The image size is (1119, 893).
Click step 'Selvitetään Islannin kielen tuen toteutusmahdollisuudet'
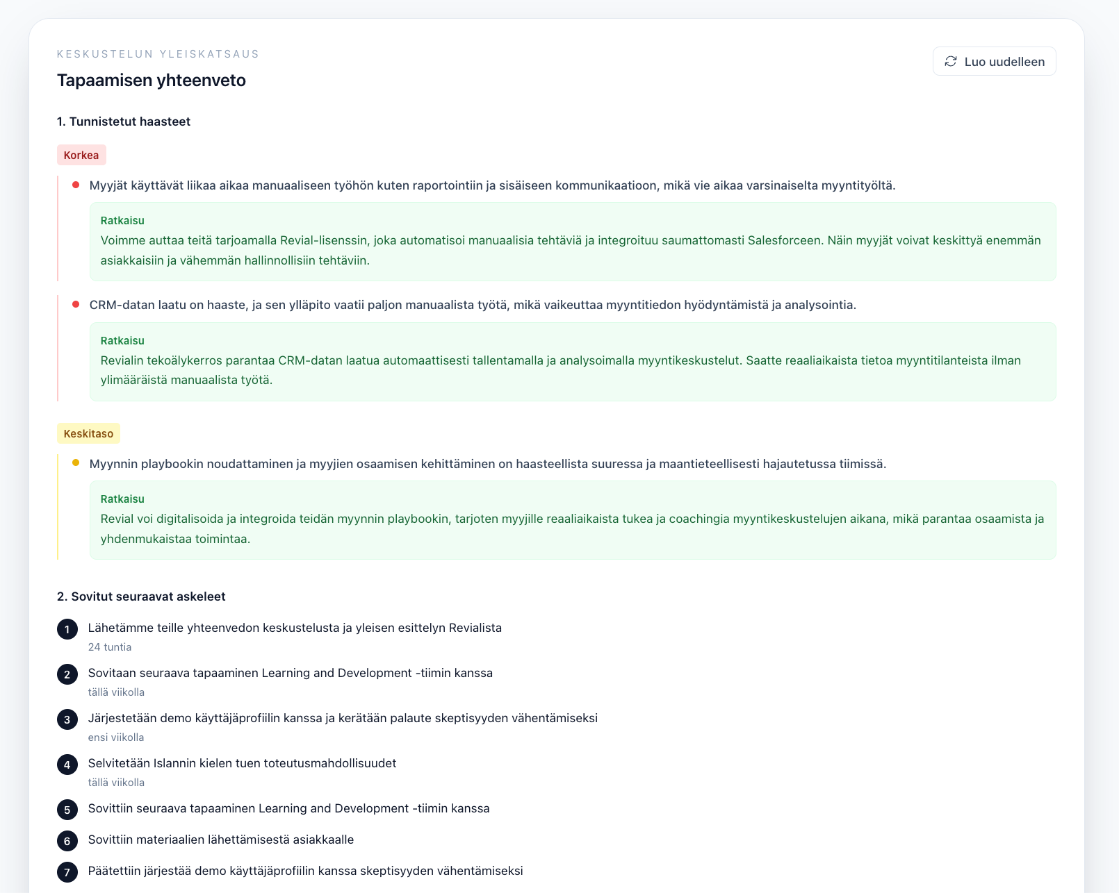tap(242, 763)
